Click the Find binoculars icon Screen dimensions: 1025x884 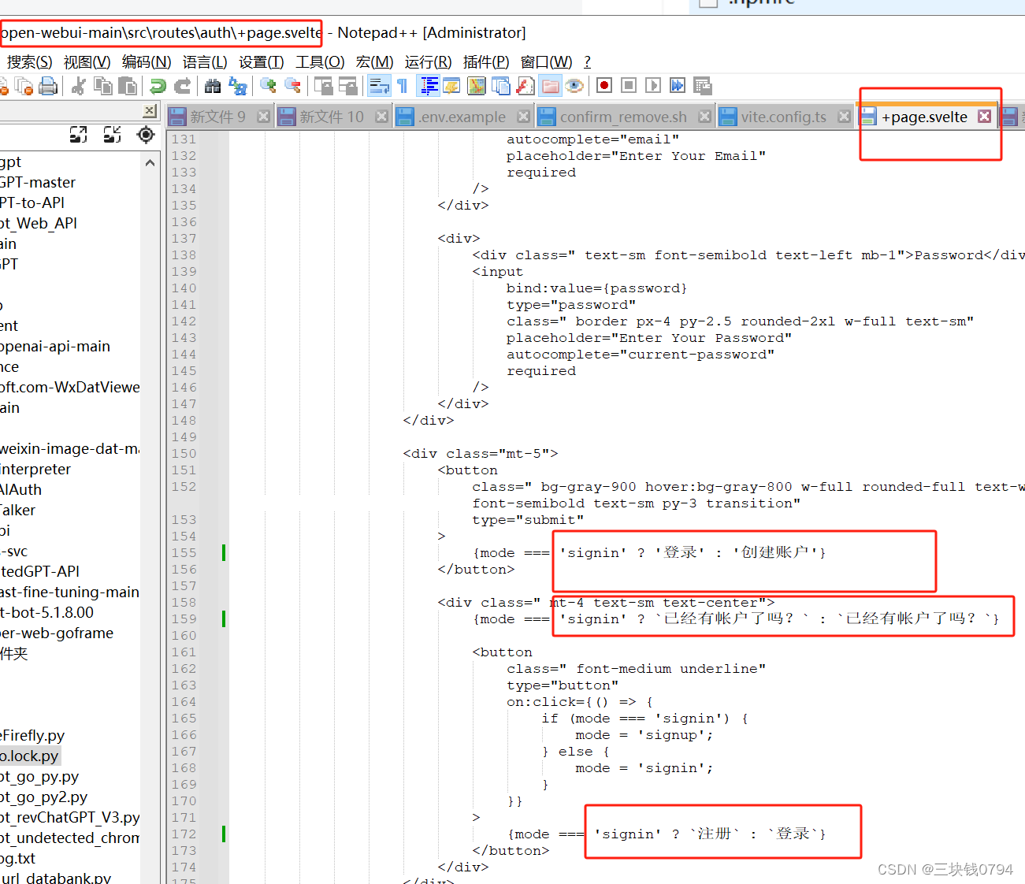[213, 86]
